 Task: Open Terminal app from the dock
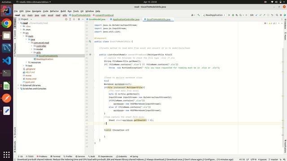coord(6,73)
